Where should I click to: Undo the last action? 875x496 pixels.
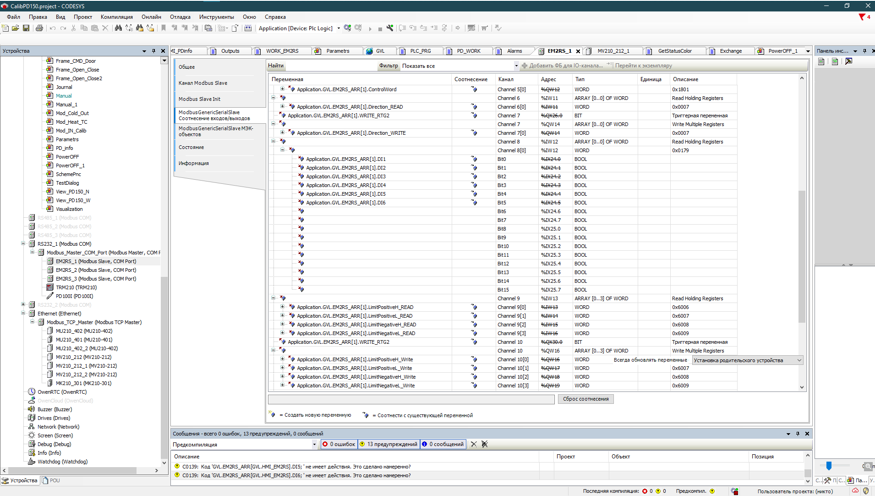(53, 28)
